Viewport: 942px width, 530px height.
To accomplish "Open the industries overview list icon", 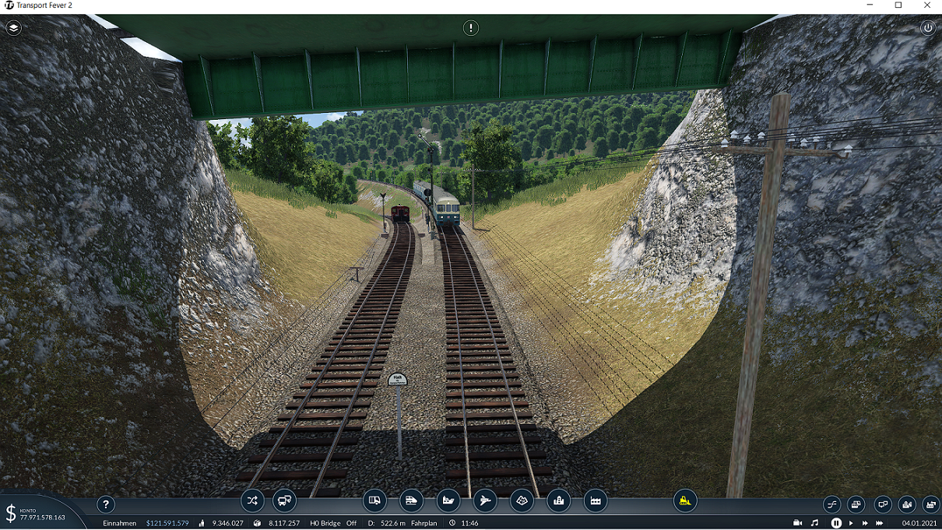I will (931, 504).
